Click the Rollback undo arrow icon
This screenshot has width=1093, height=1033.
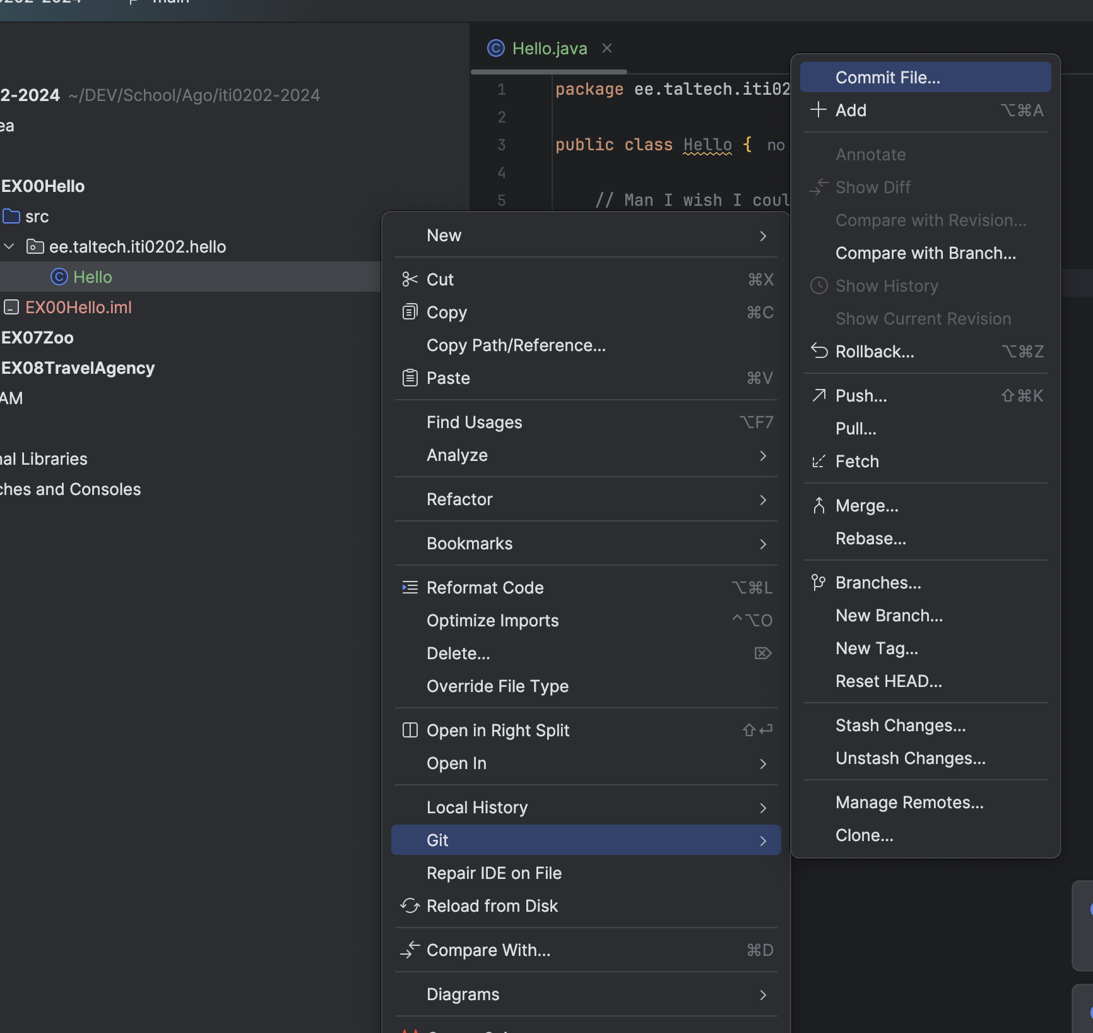(818, 351)
